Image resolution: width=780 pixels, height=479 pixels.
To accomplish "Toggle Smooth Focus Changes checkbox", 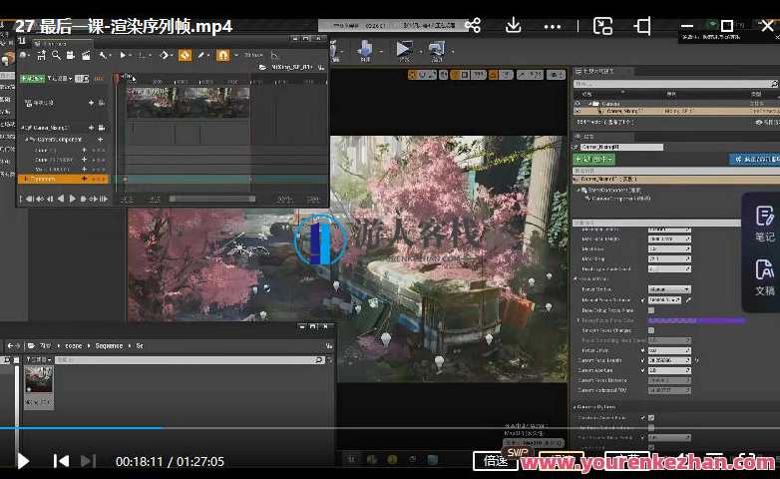I will tap(651, 330).
